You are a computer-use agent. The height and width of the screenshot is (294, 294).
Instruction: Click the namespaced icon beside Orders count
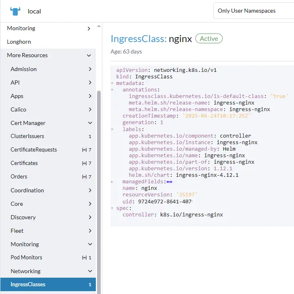(84, 177)
